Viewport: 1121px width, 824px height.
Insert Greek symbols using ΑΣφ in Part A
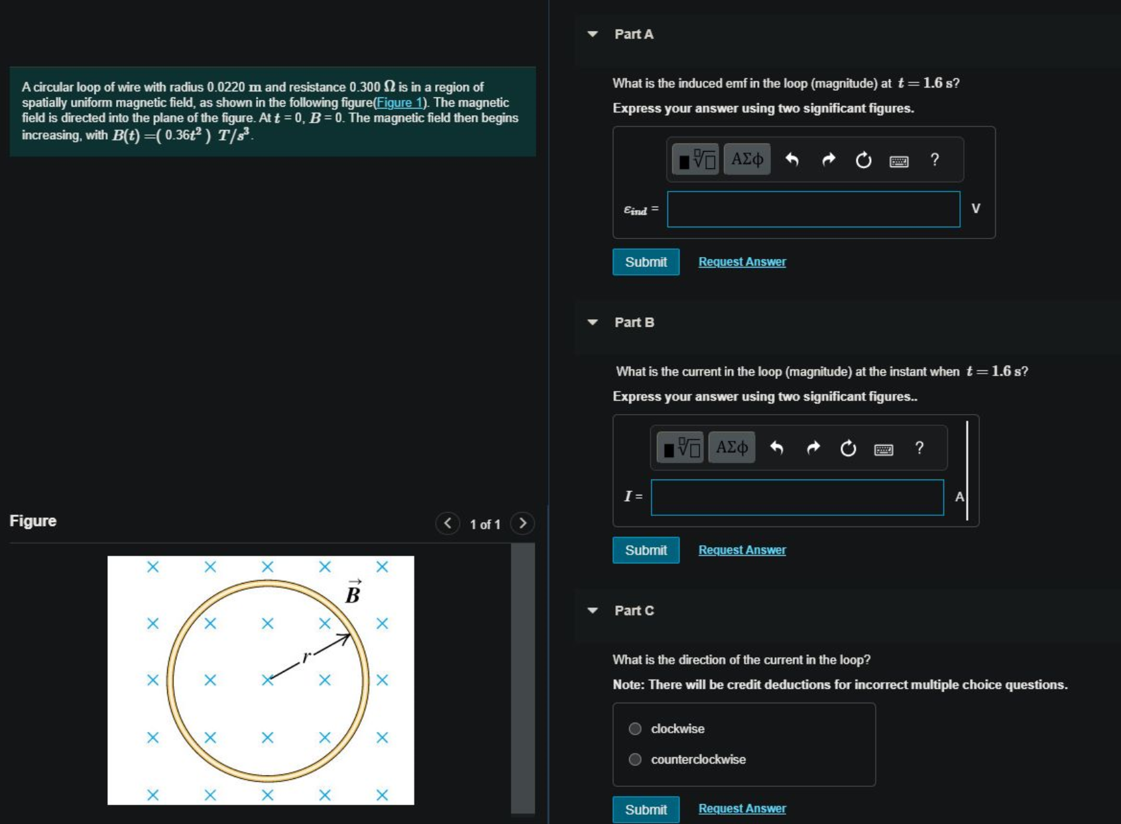point(746,159)
